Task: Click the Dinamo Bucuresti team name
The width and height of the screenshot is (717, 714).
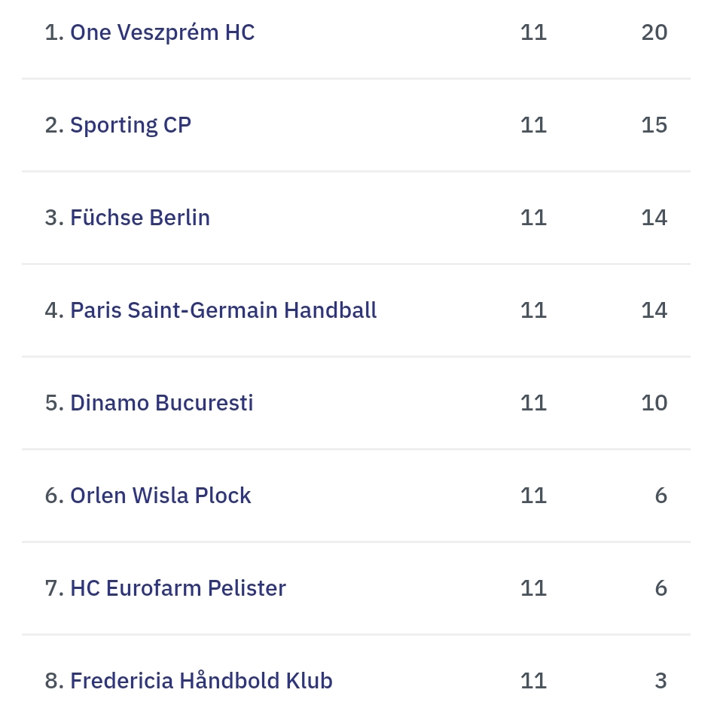Action: (x=161, y=403)
